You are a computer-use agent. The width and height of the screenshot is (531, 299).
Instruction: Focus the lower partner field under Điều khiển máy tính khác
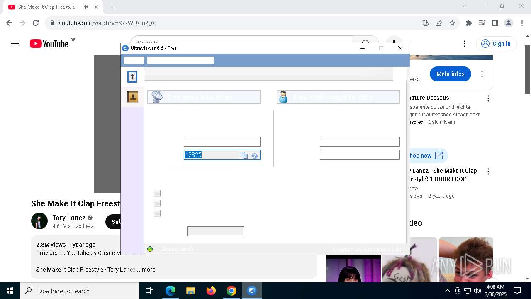click(x=360, y=155)
